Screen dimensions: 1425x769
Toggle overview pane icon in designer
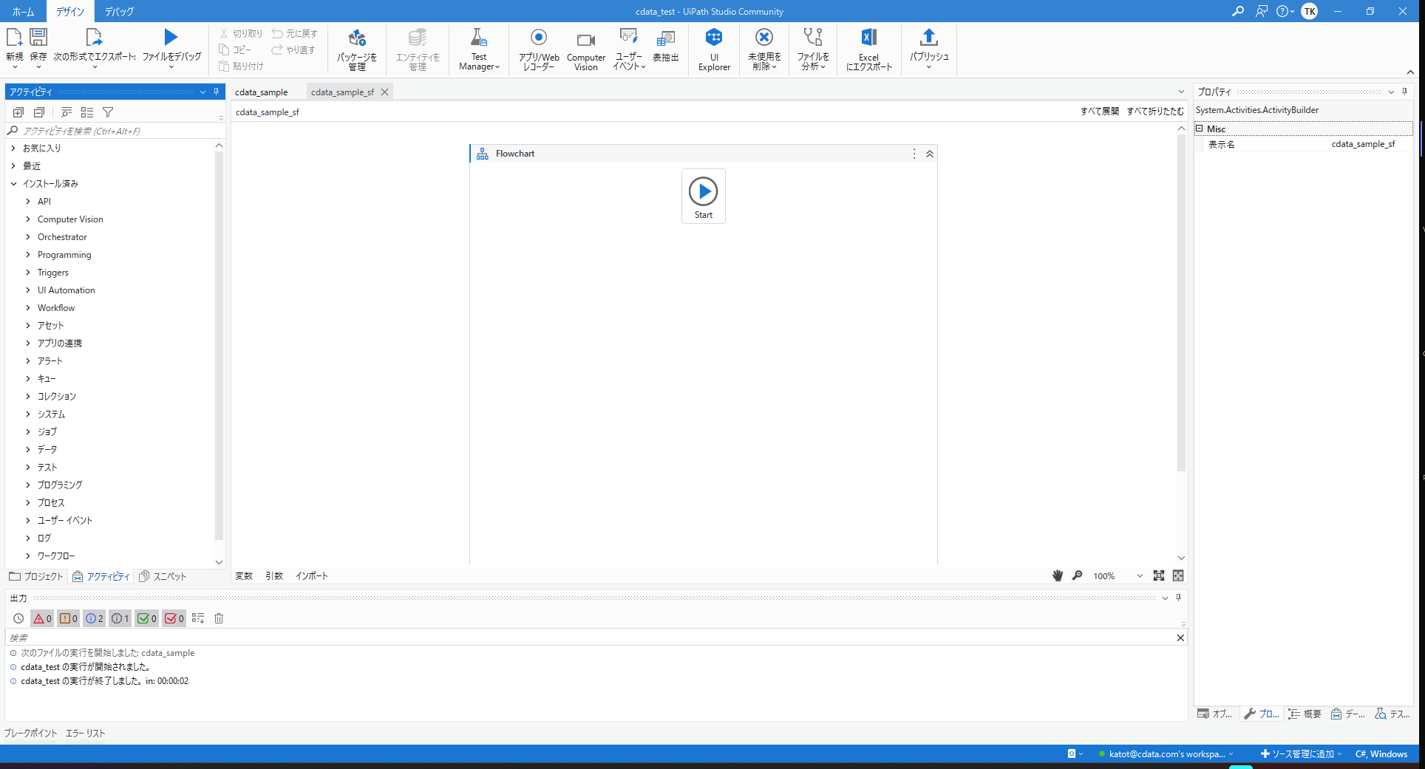[x=1178, y=575]
